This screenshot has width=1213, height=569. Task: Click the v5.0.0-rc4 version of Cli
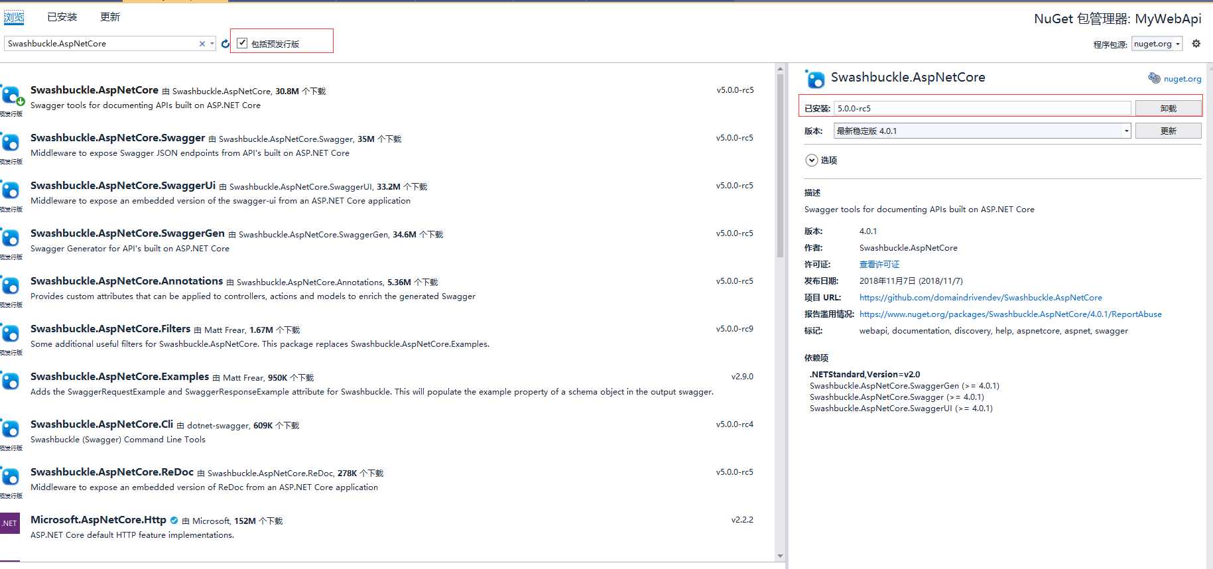click(x=734, y=424)
